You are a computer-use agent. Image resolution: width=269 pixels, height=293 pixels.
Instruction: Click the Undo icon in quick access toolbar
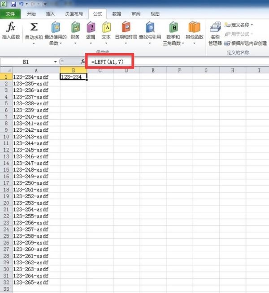pyautogui.click(x=21, y=4)
